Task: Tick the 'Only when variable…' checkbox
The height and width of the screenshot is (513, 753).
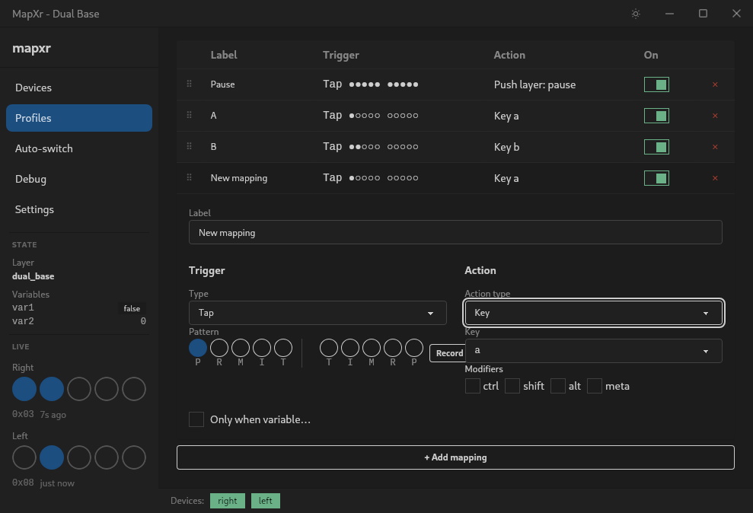Action: (x=196, y=419)
